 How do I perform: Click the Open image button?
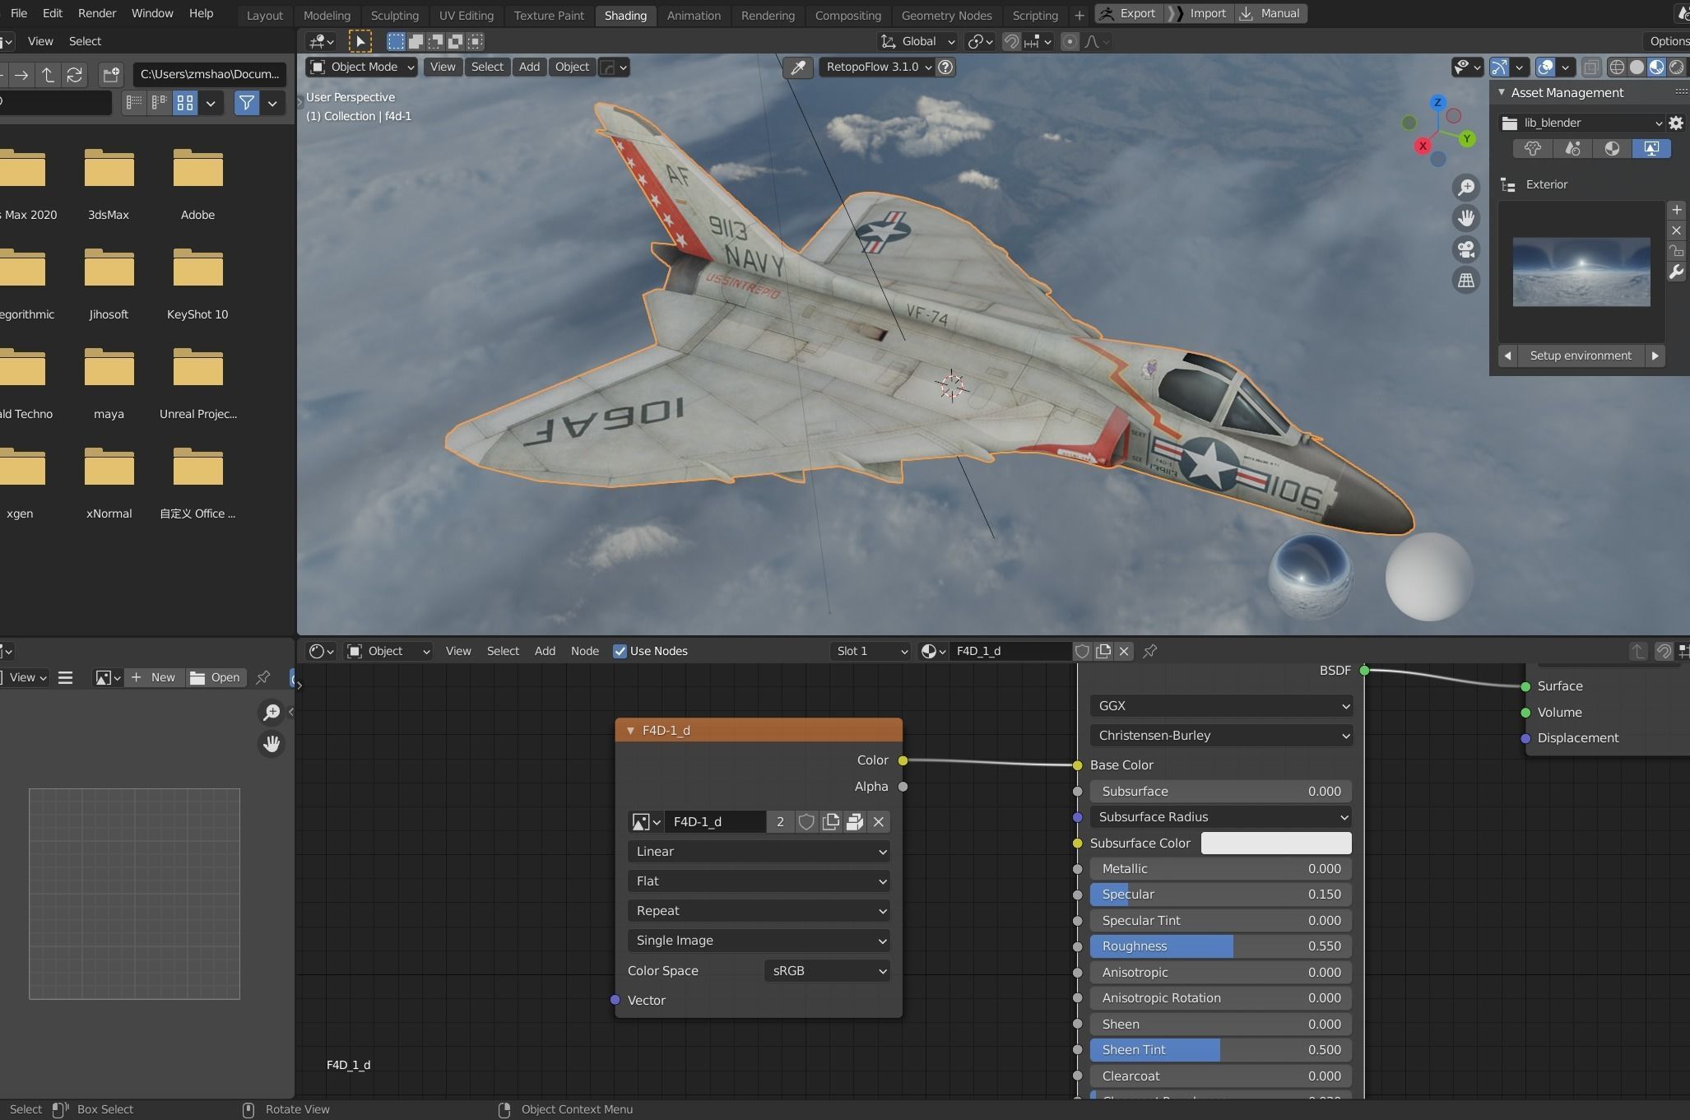tap(216, 677)
